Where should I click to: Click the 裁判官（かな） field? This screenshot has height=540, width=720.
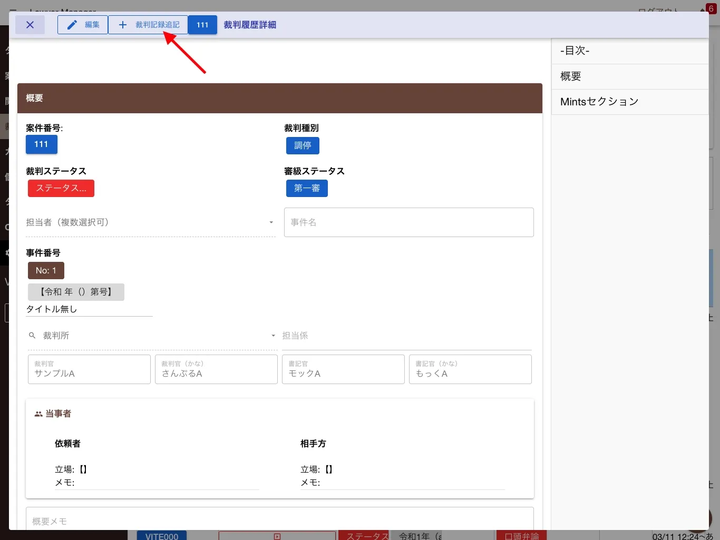point(216,369)
